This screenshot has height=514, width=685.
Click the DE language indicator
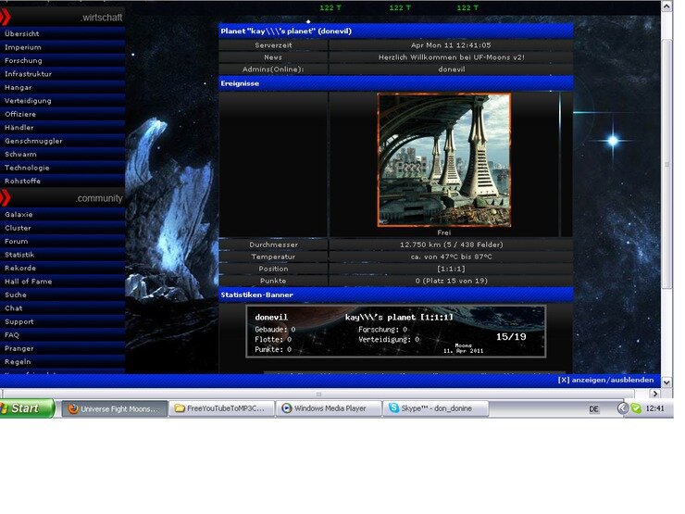pyautogui.click(x=593, y=408)
